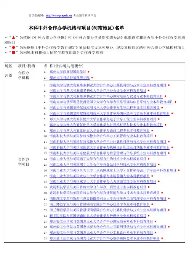Open 河南科技大学与英国东伦敦大学 信息管理与信息系统 link
Image resolution: width=189 pixels, height=268 pixels.
click(x=108, y=153)
